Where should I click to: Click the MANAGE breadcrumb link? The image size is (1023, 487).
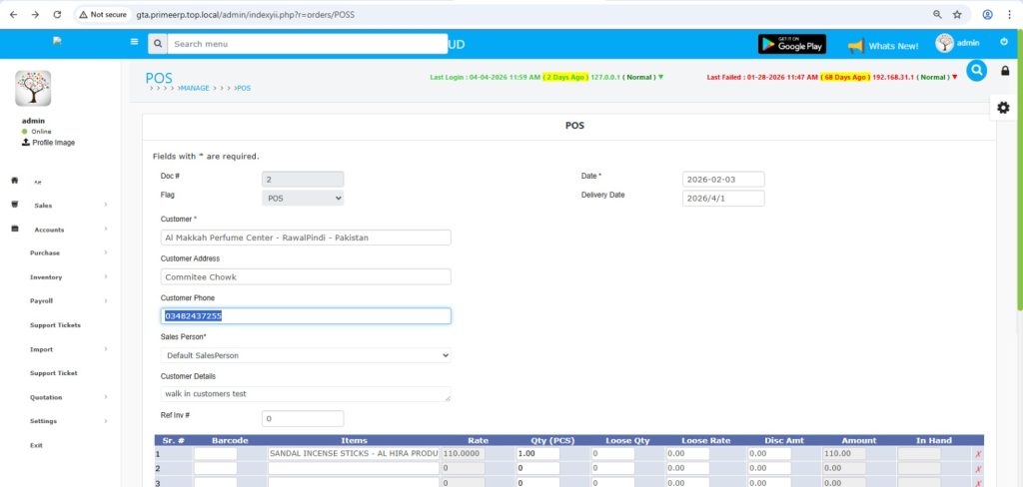[195, 88]
